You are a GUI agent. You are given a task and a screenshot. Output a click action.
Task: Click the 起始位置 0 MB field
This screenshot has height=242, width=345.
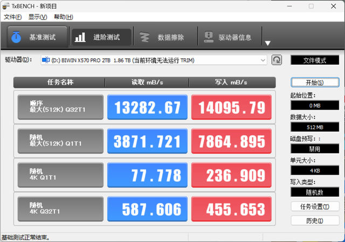coord(315,106)
